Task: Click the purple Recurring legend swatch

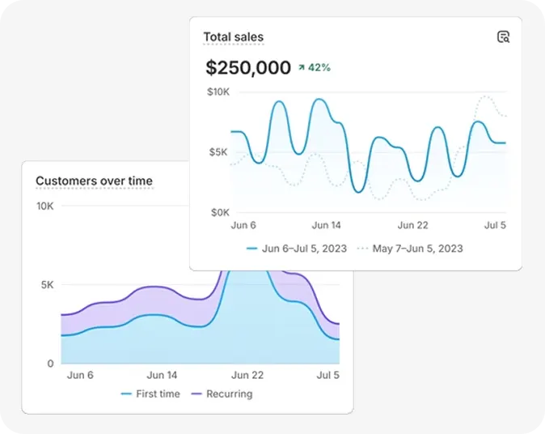Action: [196, 394]
